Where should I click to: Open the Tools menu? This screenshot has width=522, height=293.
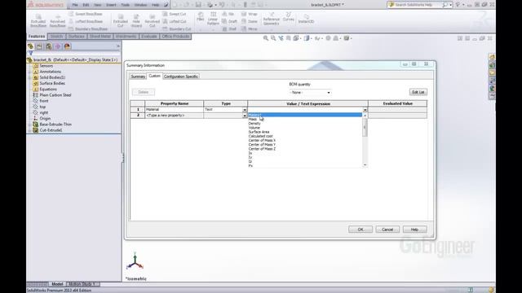tap(125, 5)
